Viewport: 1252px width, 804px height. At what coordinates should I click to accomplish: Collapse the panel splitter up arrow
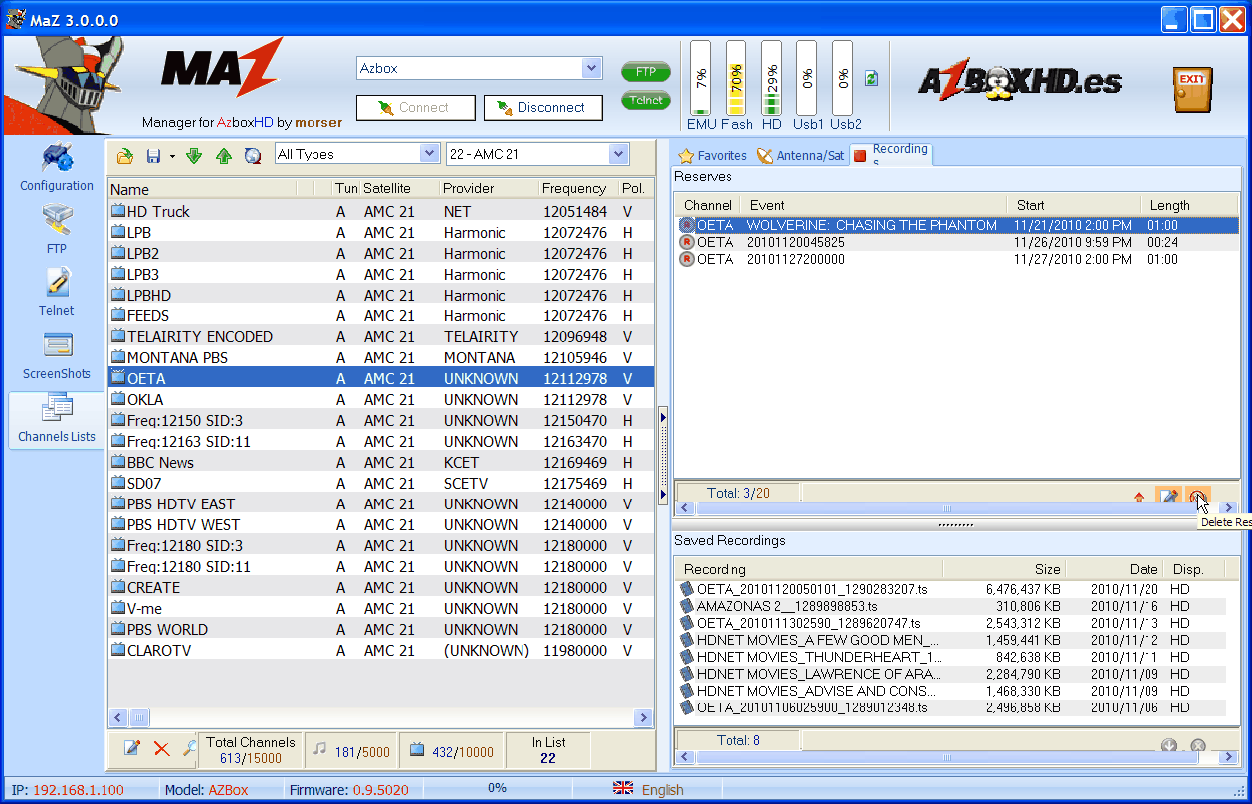pyautogui.click(x=663, y=419)
